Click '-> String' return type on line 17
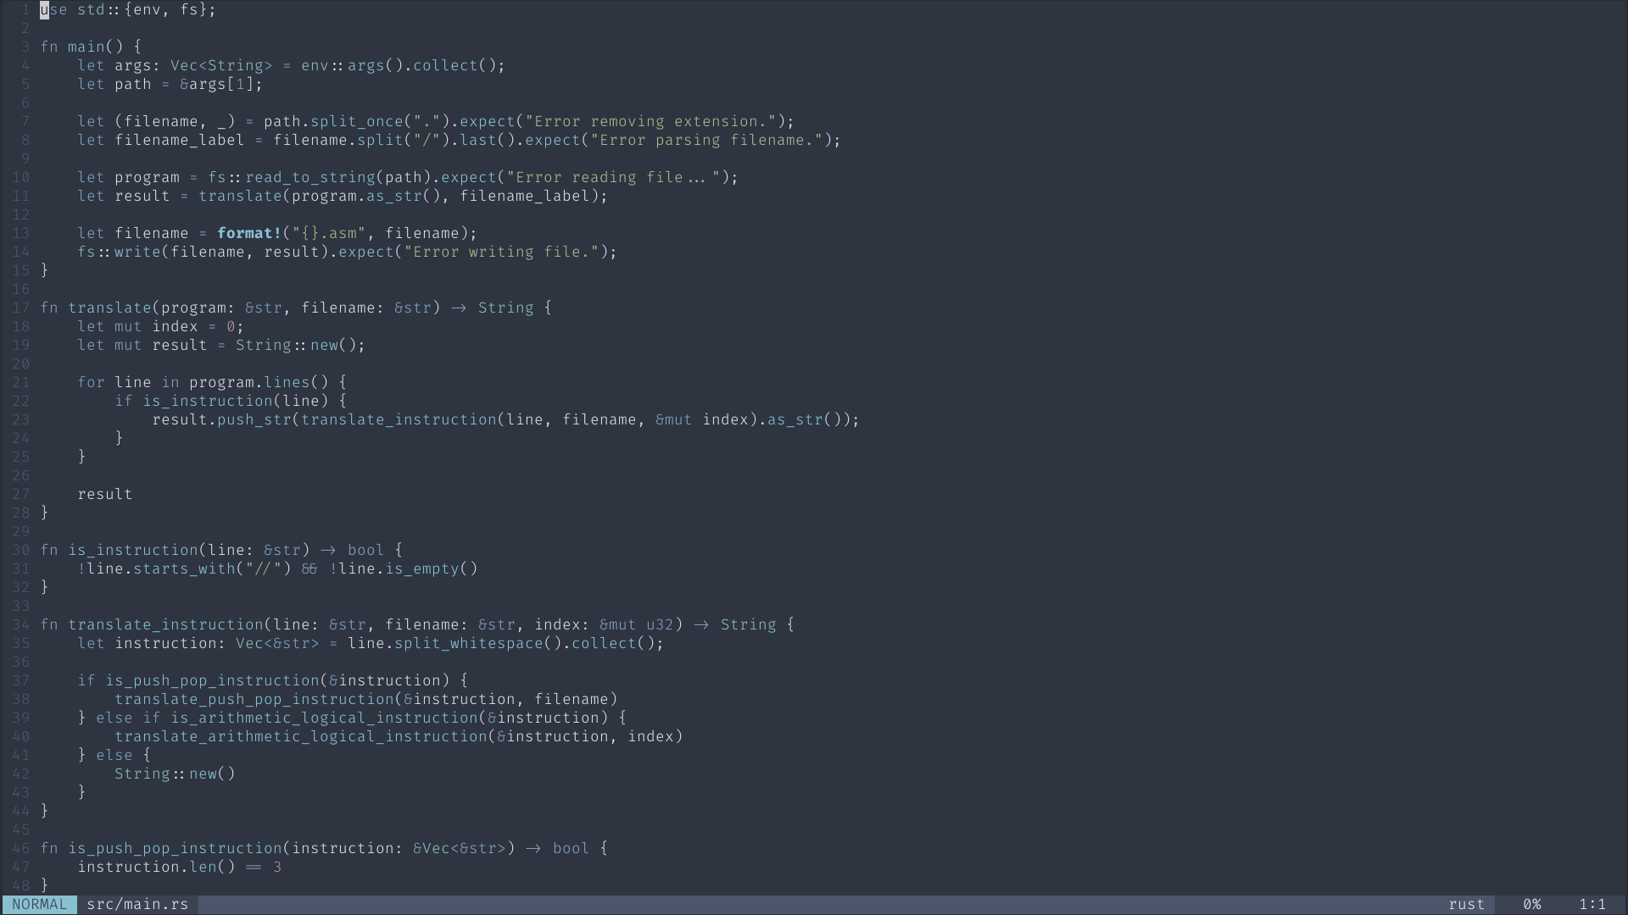 (492, 308)
